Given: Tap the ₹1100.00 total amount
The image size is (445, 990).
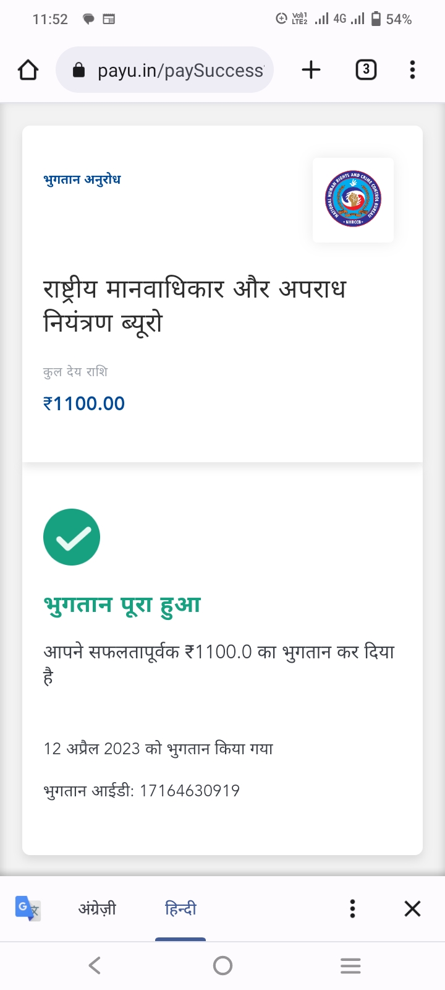Looking at the screenshot, I should 84,403.
